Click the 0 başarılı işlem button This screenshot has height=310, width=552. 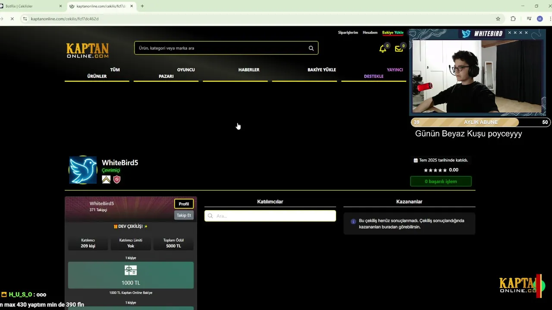[441, 181]
